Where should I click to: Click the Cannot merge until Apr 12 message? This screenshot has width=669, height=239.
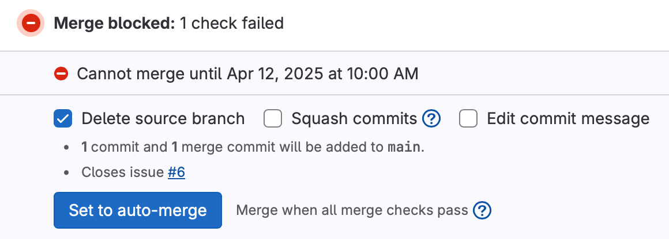click(247, 74)
